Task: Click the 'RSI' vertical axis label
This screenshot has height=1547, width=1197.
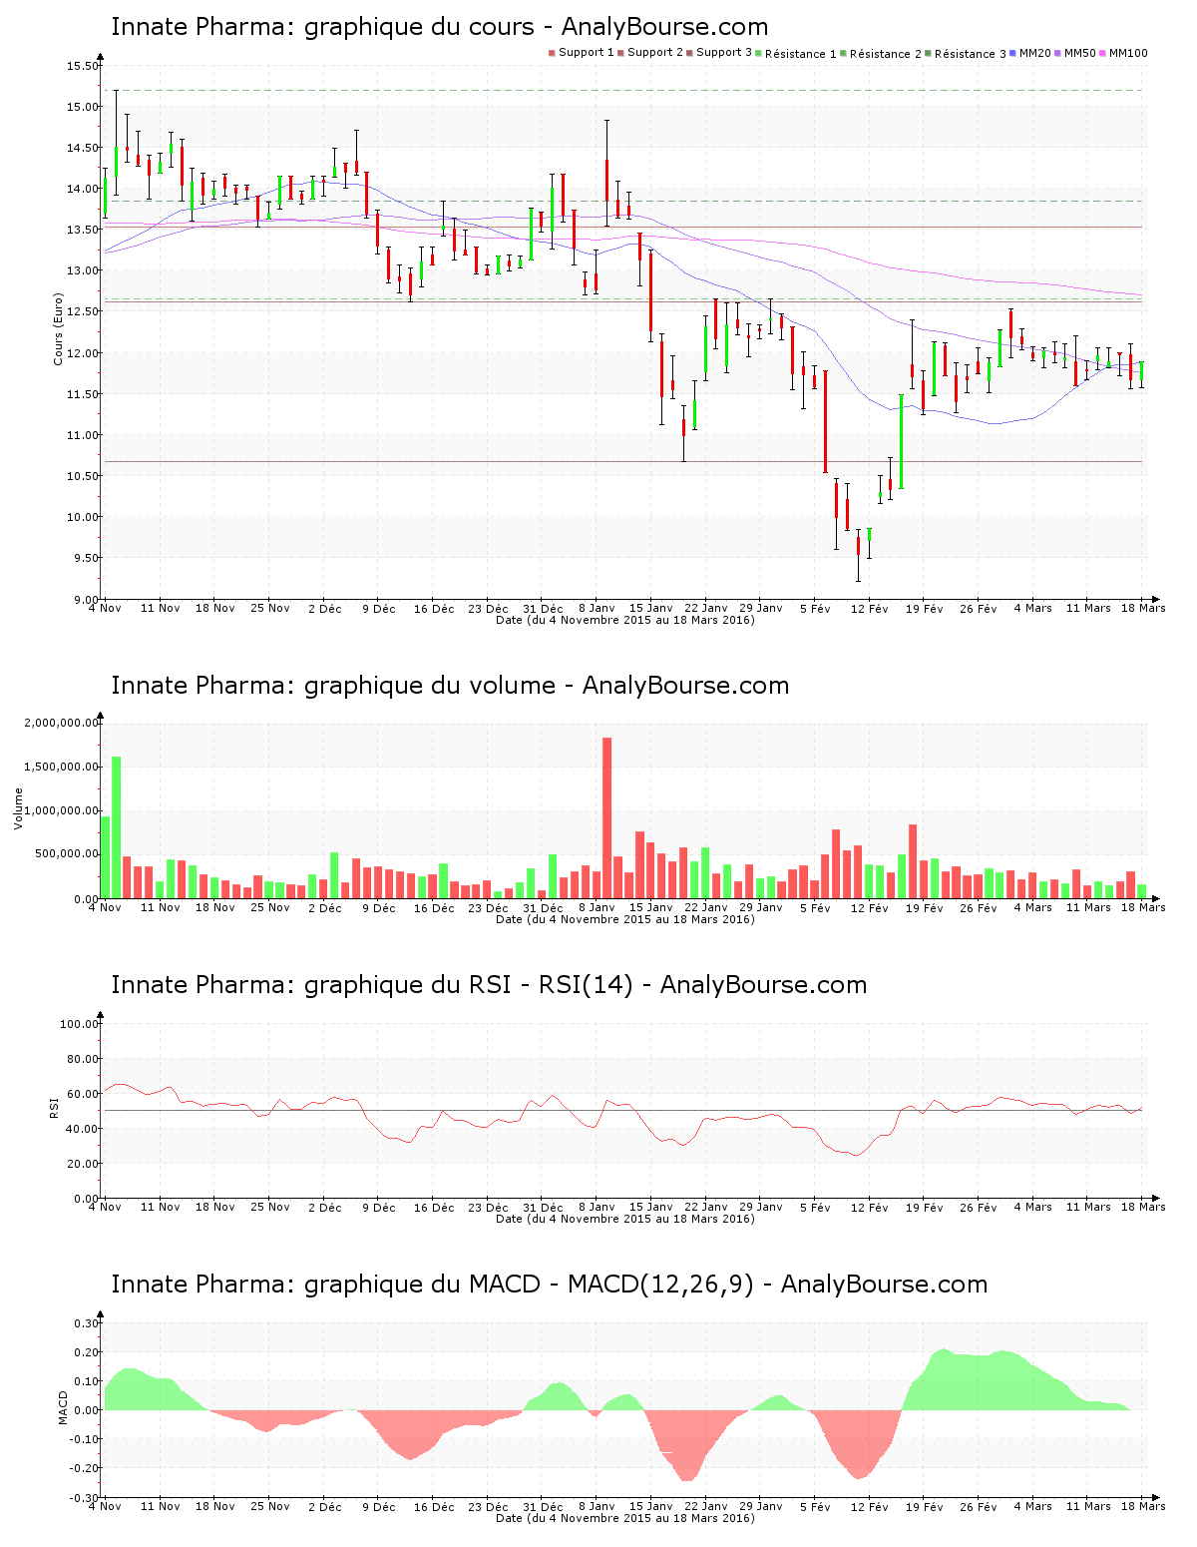Action: (55, 1107)
